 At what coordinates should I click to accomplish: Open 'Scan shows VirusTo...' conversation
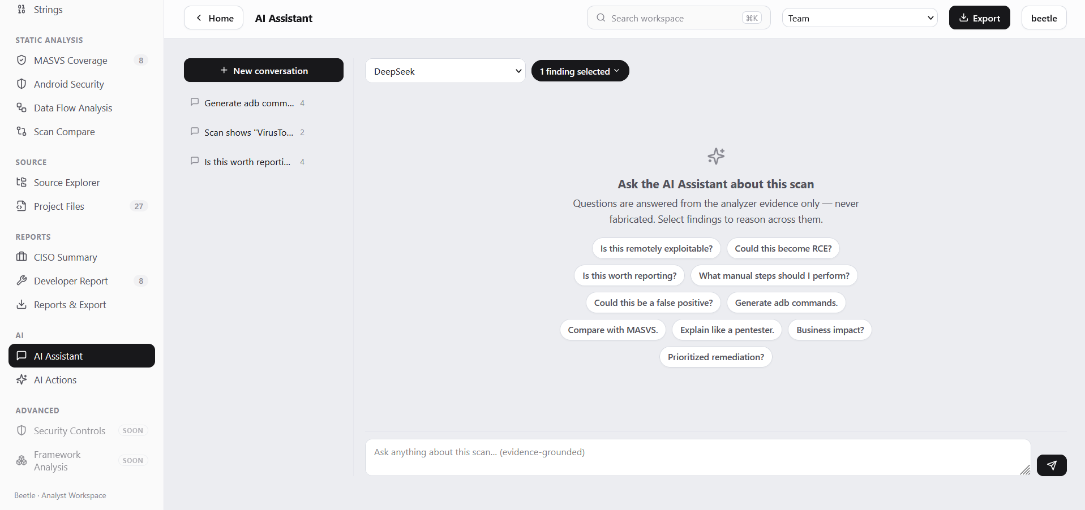tap(249, 132)
